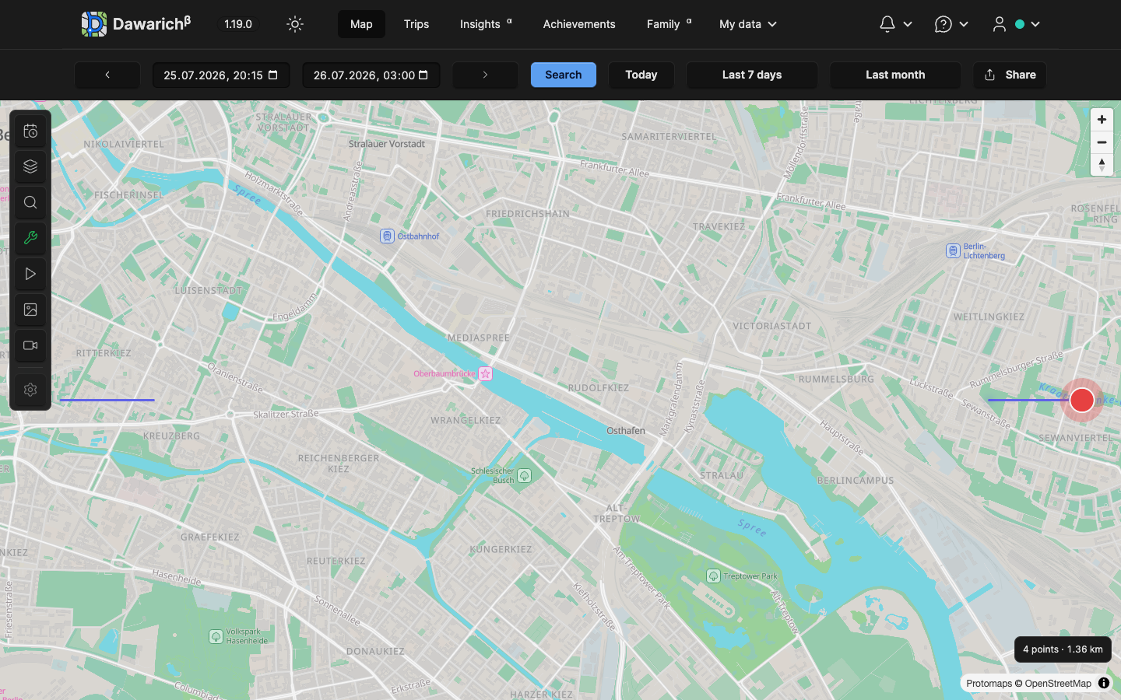1121x700 pixels.
Task: Select the Last 7 days range
Action: [x=752, y=75]
